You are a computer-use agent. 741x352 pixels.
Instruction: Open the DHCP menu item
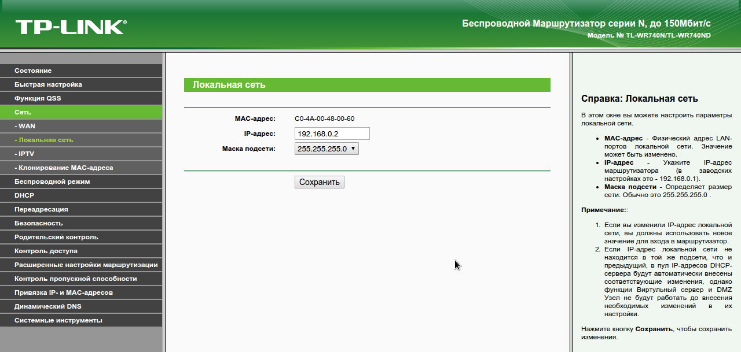click(81, 195)
